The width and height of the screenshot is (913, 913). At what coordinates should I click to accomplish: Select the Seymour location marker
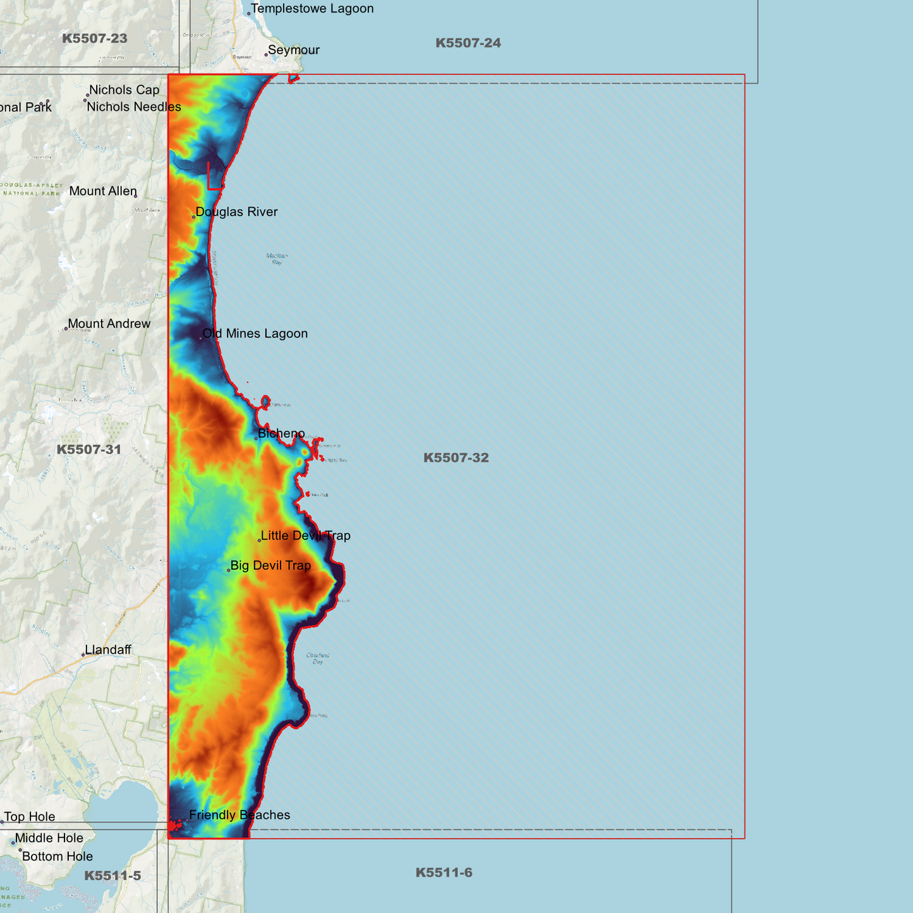pyautogui.click(x=267, y=54)
